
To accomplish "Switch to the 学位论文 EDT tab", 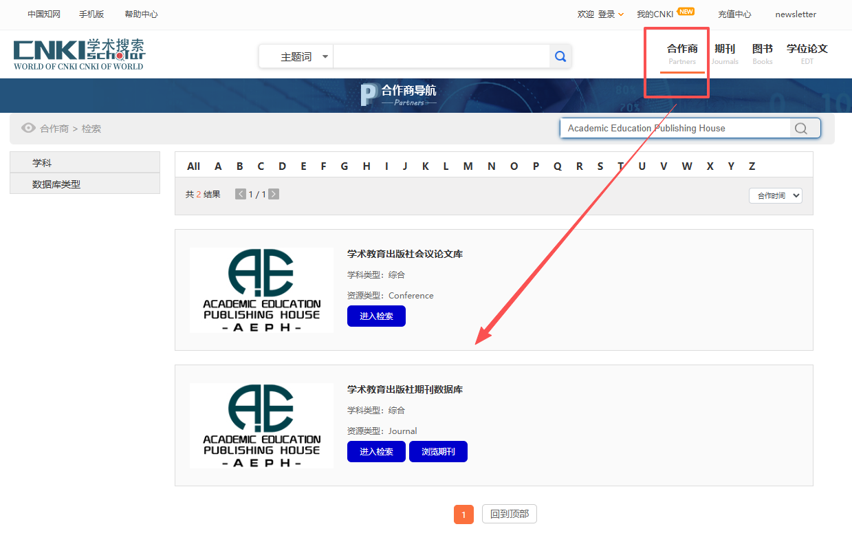I will (807, 54).
